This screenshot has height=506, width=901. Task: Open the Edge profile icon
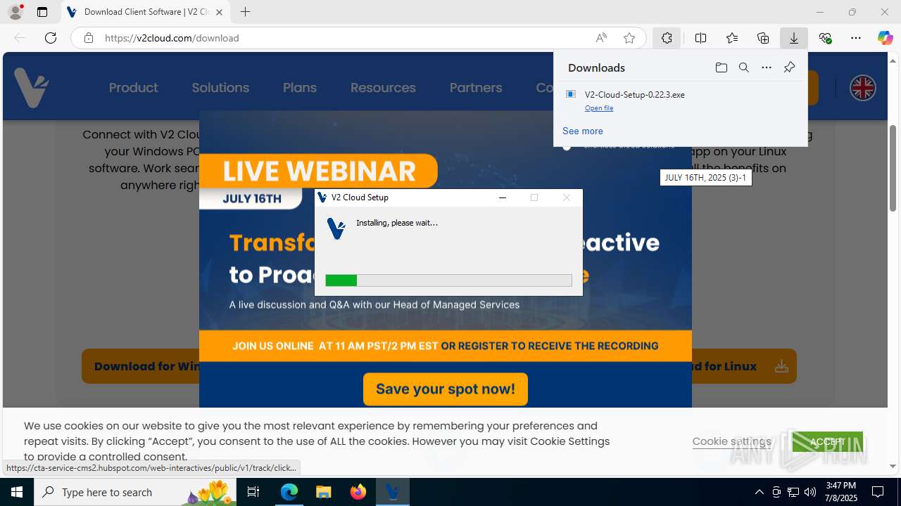pos(15,12)
